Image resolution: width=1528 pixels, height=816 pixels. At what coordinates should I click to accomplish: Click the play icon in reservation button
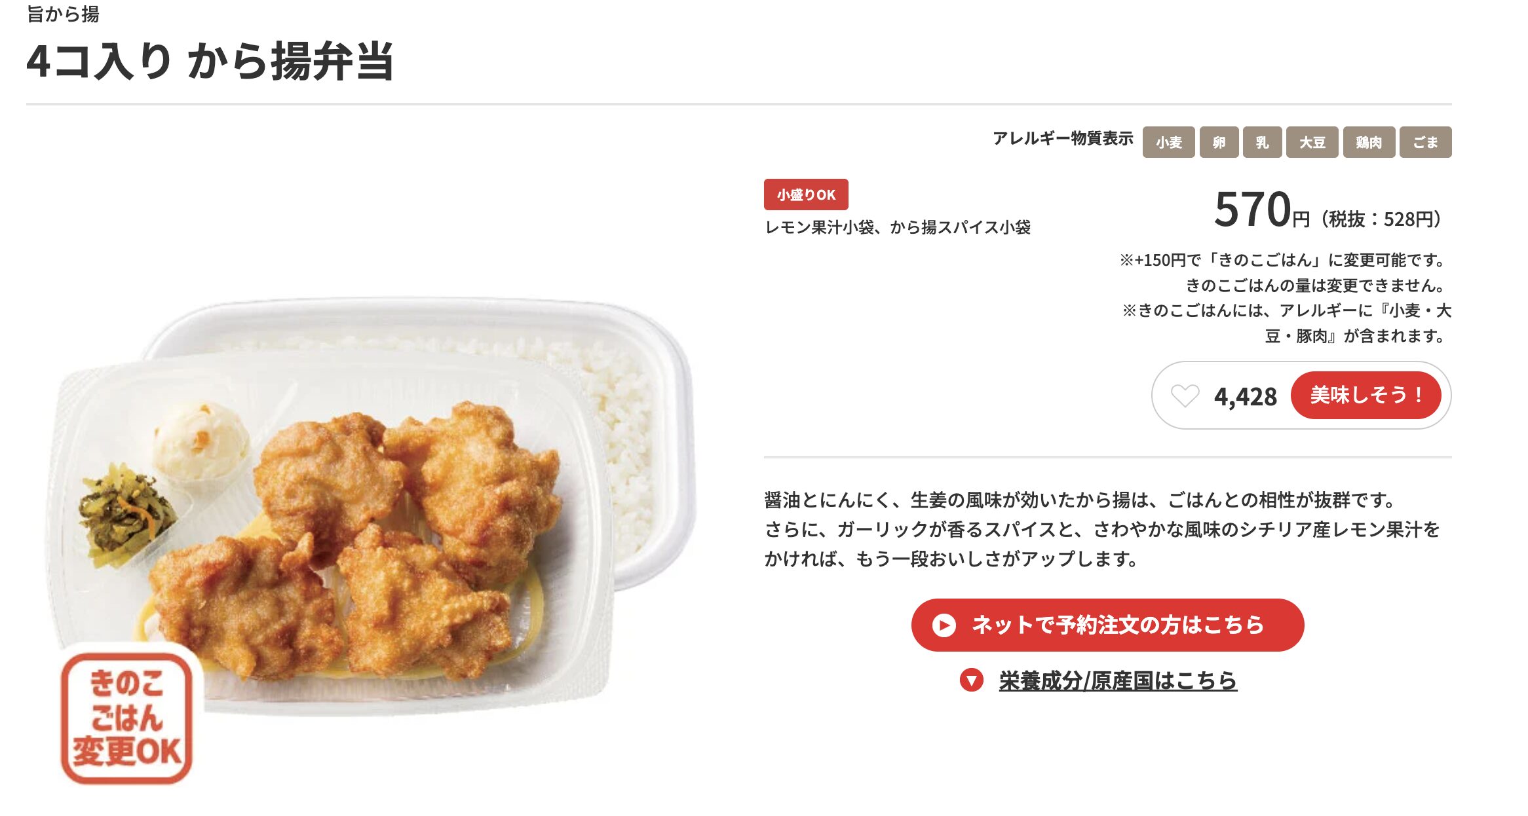point(944,625)
